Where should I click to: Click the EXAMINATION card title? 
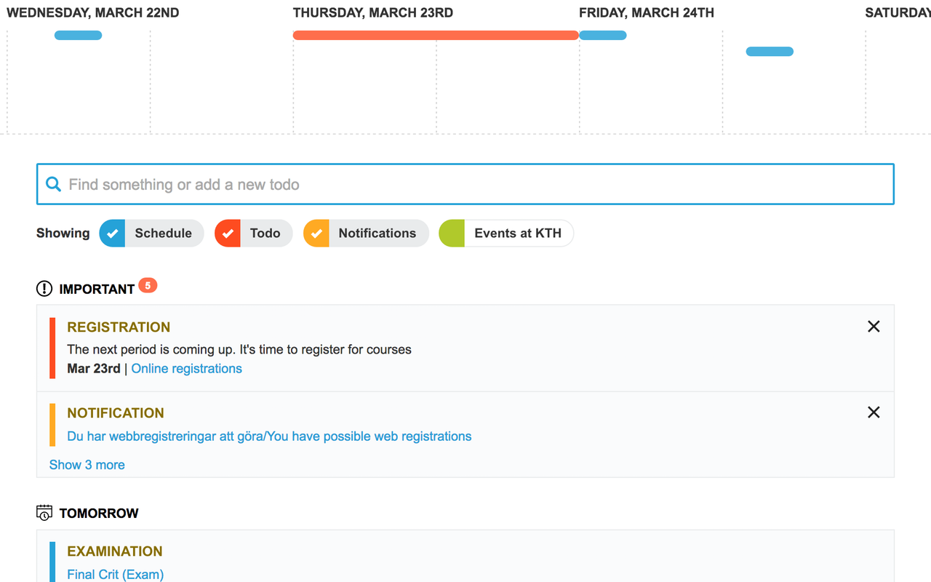click(115, 551)
